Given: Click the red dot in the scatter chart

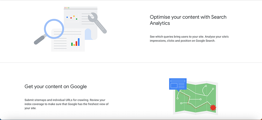Looking at the screenshot, I should 71,18.
